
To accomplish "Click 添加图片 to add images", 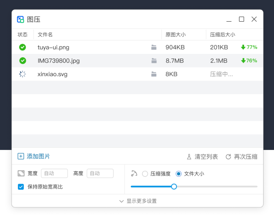I will 34,156.
